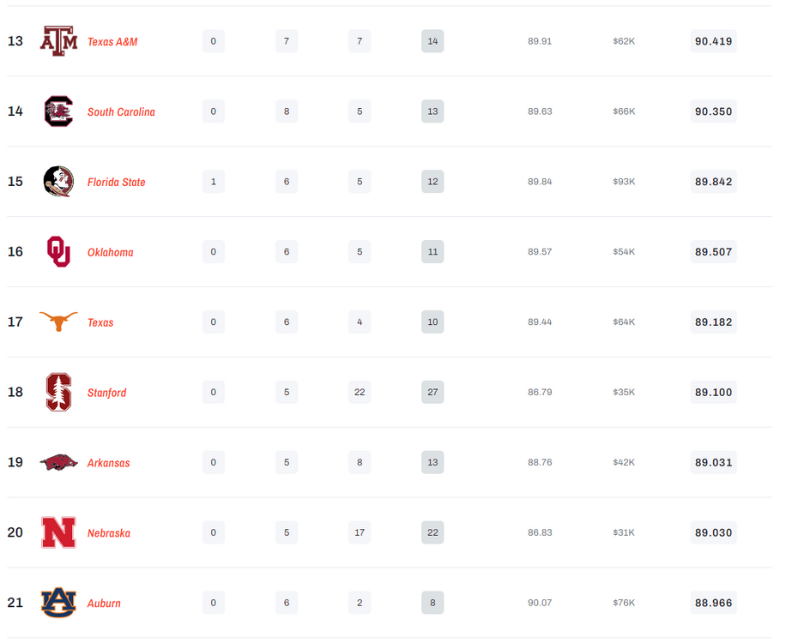Open the Auburn team link
This screenshot has height=643, width=798.
coord(104,604)
